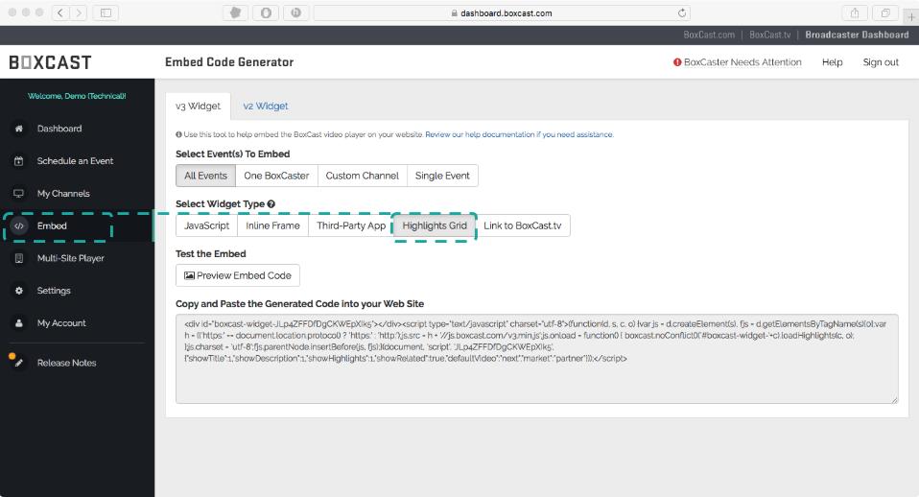
Task: Click the Multi-Site Player icon
Action: tap(18, 258)
